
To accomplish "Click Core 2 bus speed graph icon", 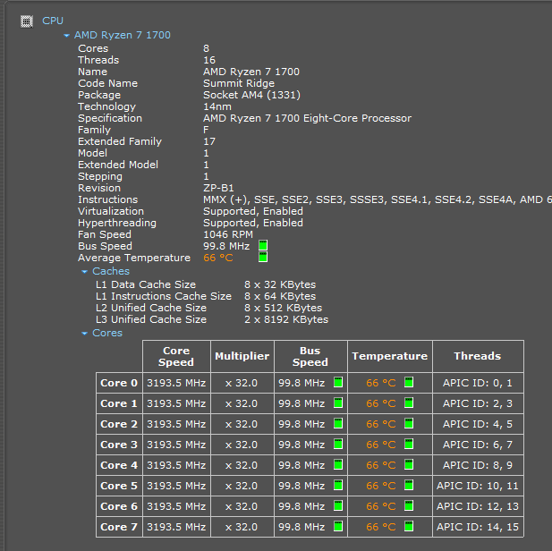I will pos(338,424).
